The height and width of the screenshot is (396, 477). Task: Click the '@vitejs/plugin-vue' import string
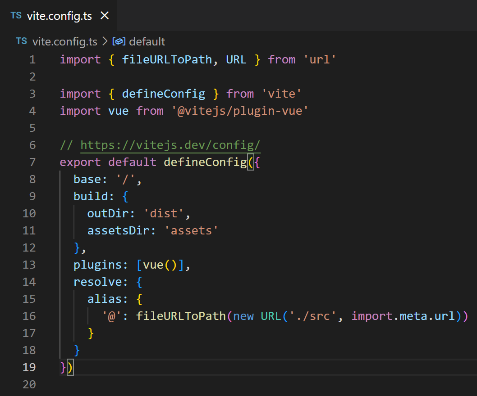(240, 111)
